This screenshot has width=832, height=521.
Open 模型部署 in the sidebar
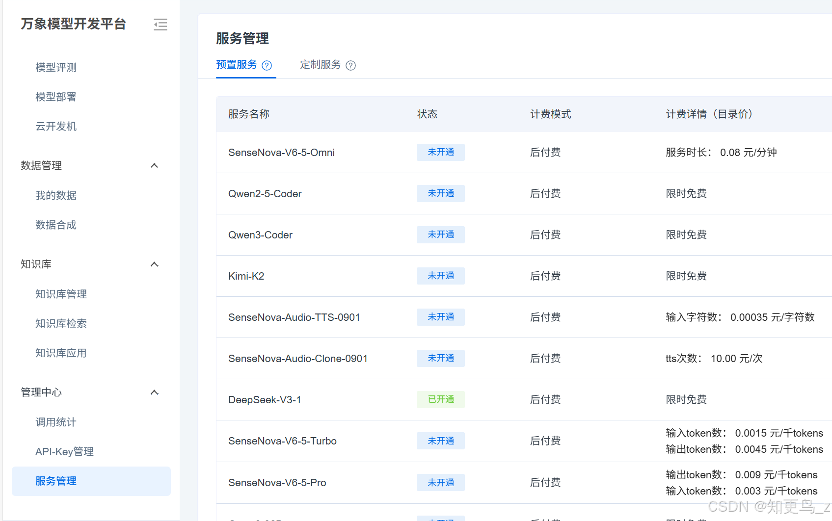(x=56, y=97)
